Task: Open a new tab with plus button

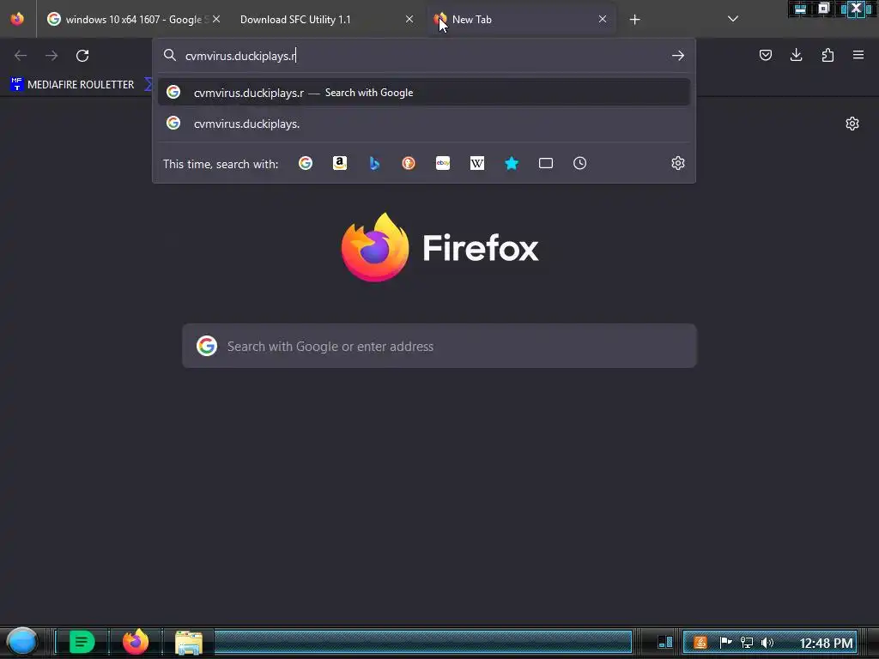Action: [634, 20]
